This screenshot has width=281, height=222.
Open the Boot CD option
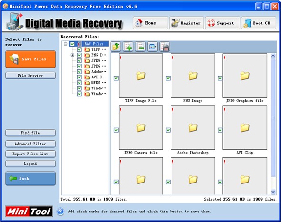259,23
